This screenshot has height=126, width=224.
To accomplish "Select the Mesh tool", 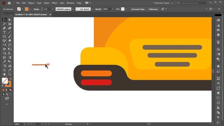I will [4, 57].
